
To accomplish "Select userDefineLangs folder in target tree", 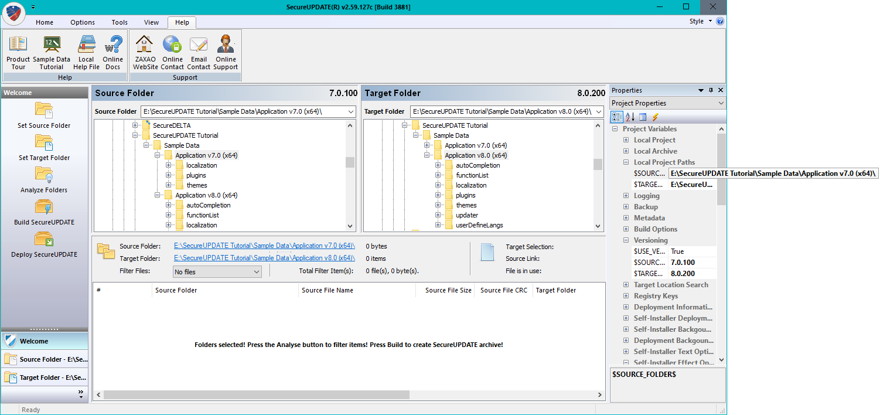I will (479, 225).
